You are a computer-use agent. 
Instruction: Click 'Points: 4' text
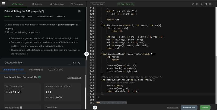pos(61,17)
